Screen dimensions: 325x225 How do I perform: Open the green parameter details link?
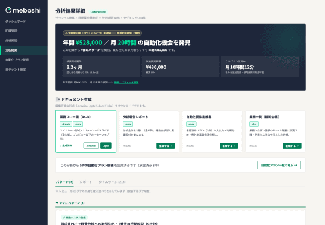click(126, 82)
